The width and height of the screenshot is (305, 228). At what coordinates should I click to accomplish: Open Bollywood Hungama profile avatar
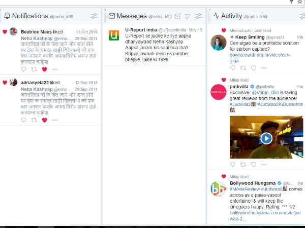point(219,188)
